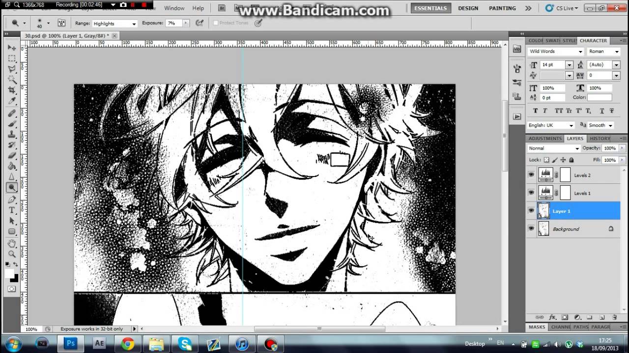Delete the selected layer
This screenshot has width=629, height=353.
[x=614, y=318]
